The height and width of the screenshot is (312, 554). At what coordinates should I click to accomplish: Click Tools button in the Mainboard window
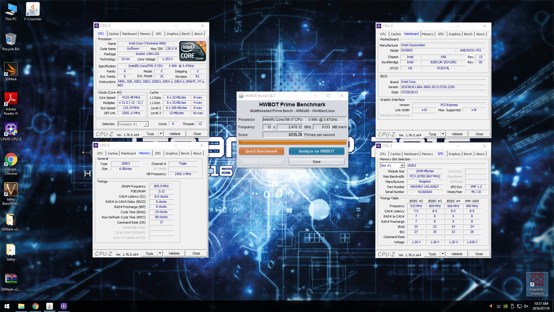click(432, 134)
